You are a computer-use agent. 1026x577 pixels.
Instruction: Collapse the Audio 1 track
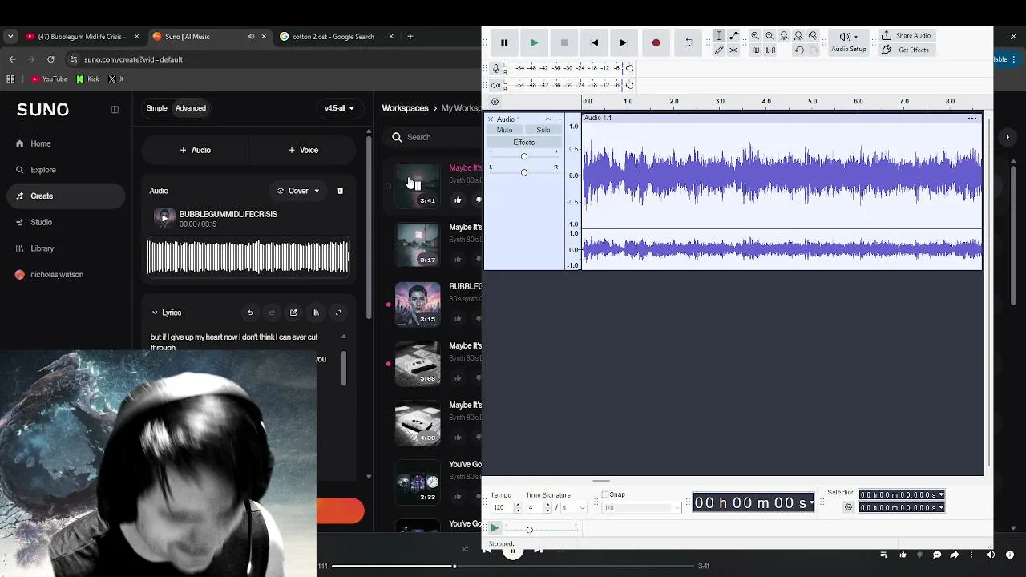[x=548, y=119]
